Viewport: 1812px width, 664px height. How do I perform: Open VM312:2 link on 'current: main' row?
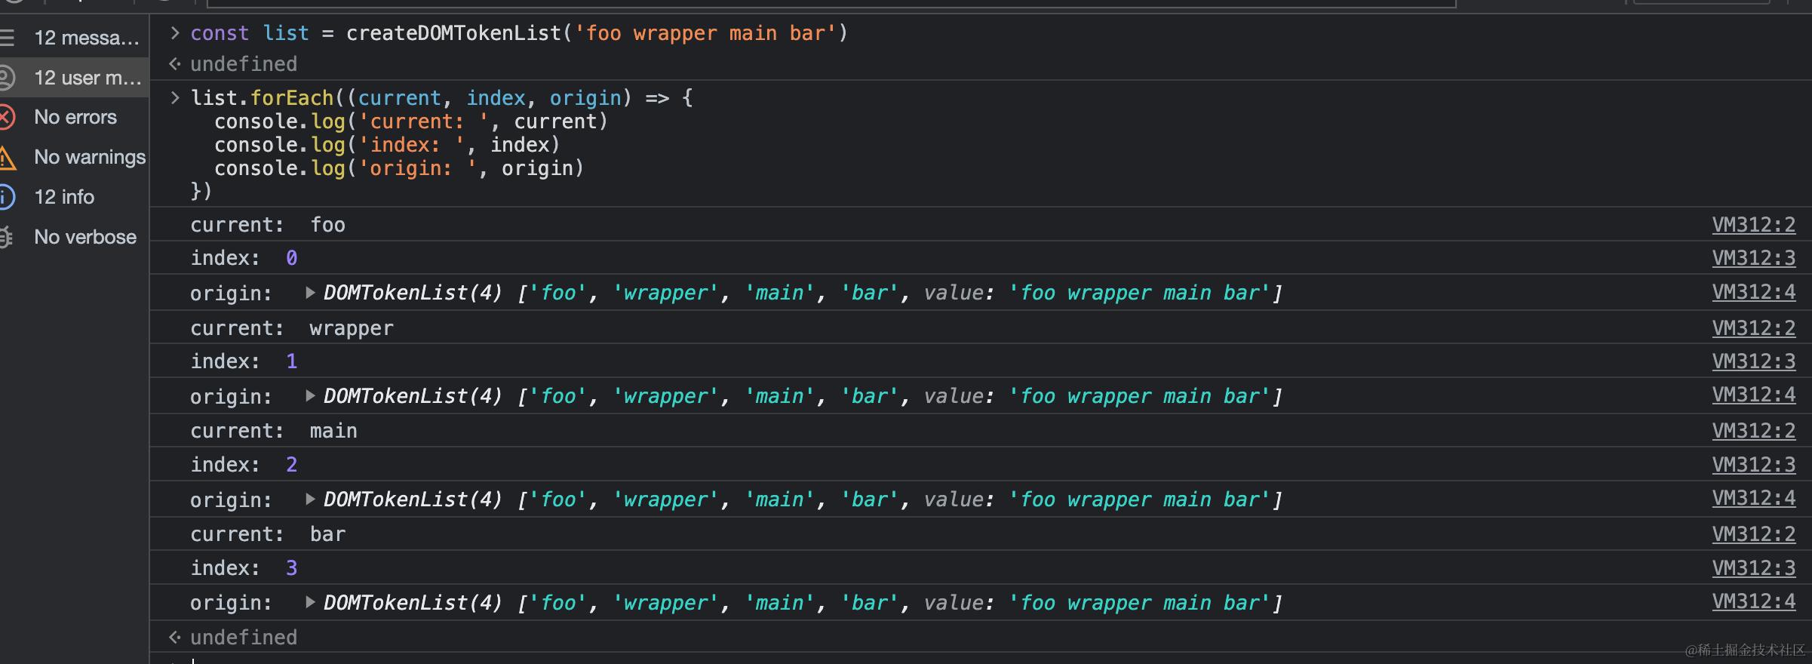(1753, 431)
